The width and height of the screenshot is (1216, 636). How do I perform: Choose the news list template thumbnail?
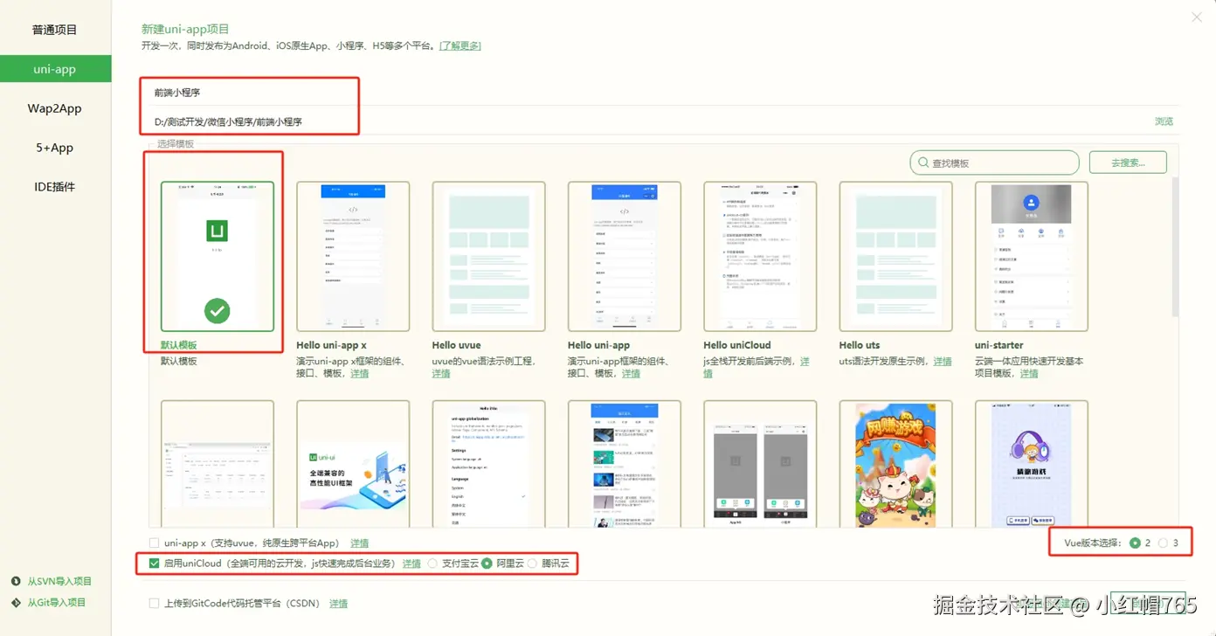(624, 463)
